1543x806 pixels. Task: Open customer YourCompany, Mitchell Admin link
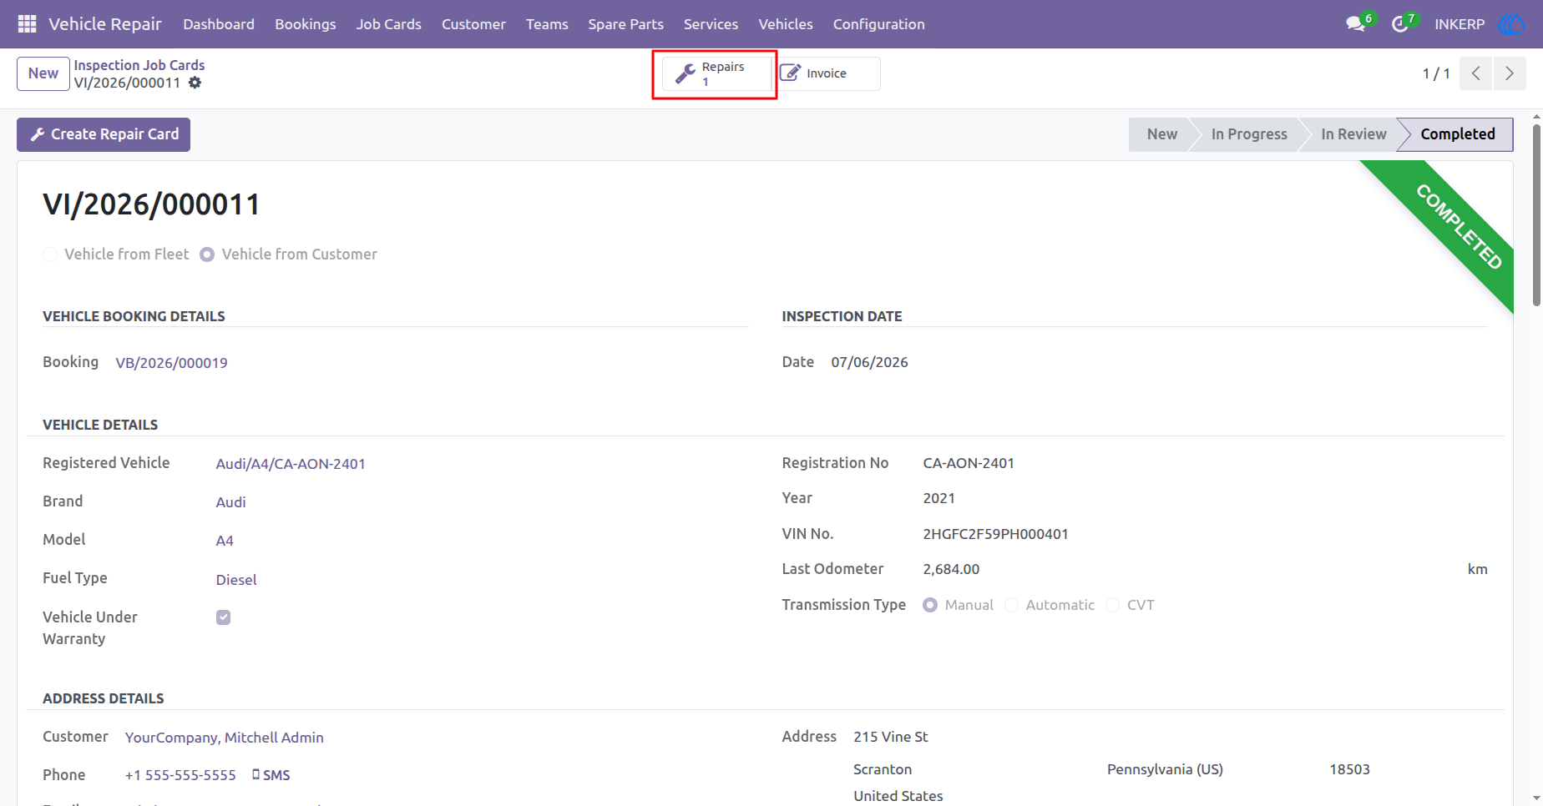(x=225, y=738)
